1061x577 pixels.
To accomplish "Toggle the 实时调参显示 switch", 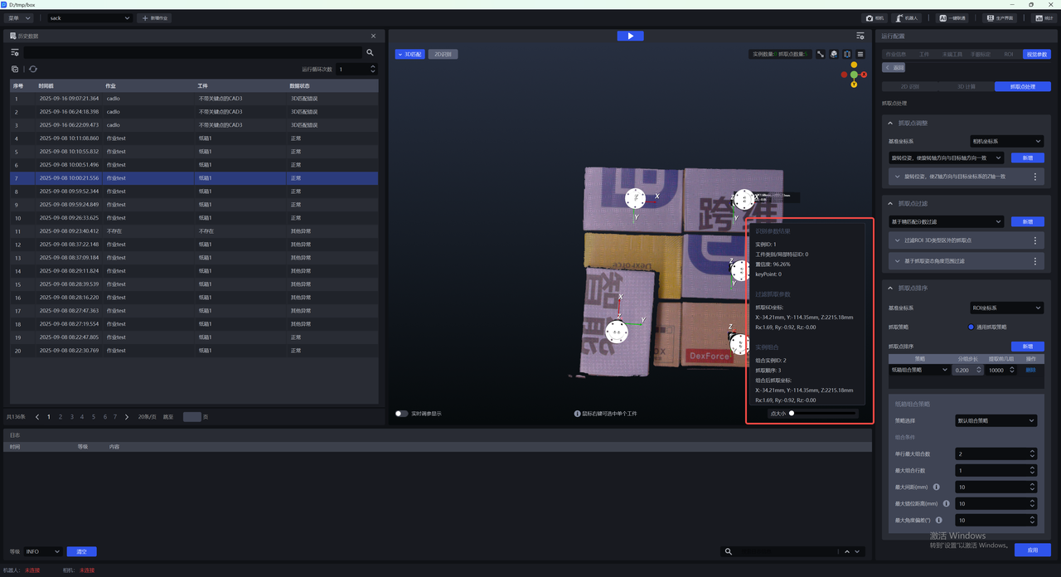I will (401, 414).
